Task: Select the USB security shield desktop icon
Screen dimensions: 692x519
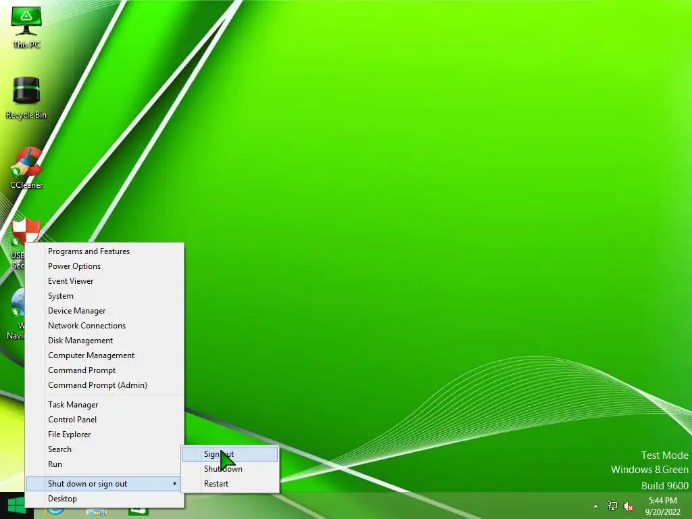Action: click(25, 230)
